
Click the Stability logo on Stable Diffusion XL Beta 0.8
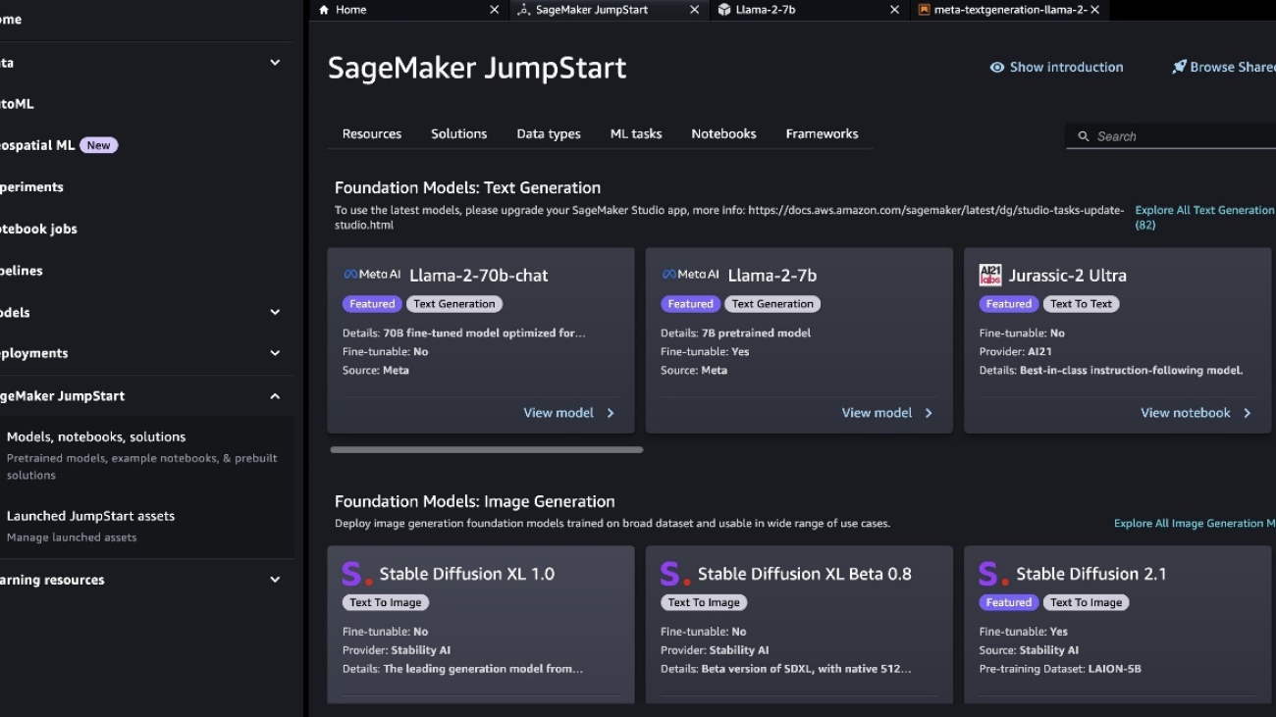tap(675, 574)
